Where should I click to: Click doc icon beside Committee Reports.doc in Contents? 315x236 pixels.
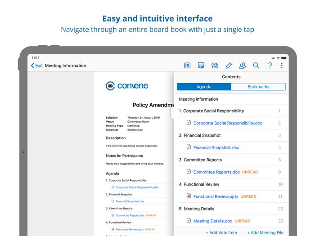189,171
